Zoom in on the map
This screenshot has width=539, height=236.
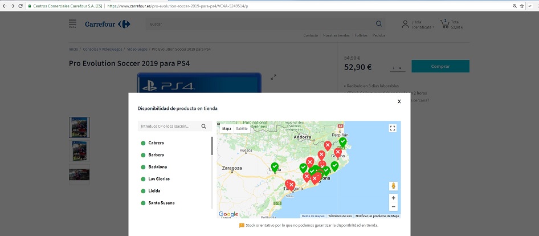point(393,198)
